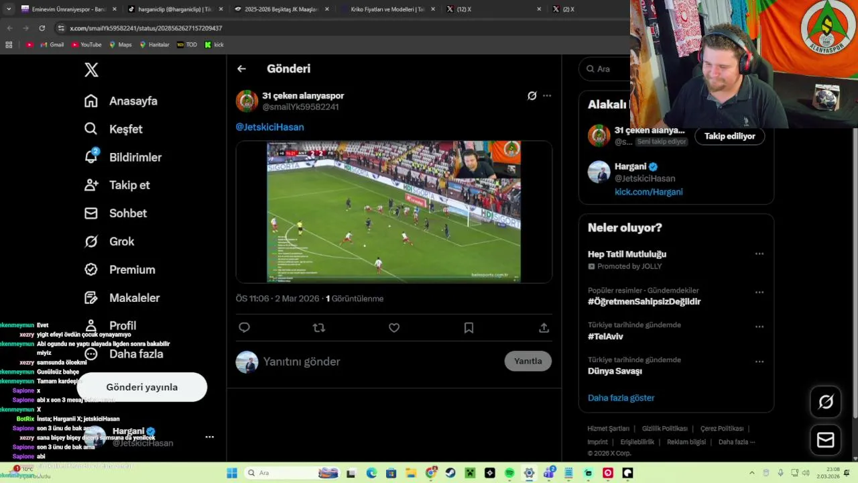The width and height of the screenshot is (858, 483).
Task: Open account menu dots next to Hargani
Action: click(x=209, y=437)
